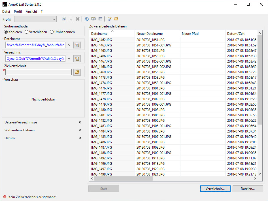Open the Datei menu
This screenshot has height=201, width=268.
(6, 12)
